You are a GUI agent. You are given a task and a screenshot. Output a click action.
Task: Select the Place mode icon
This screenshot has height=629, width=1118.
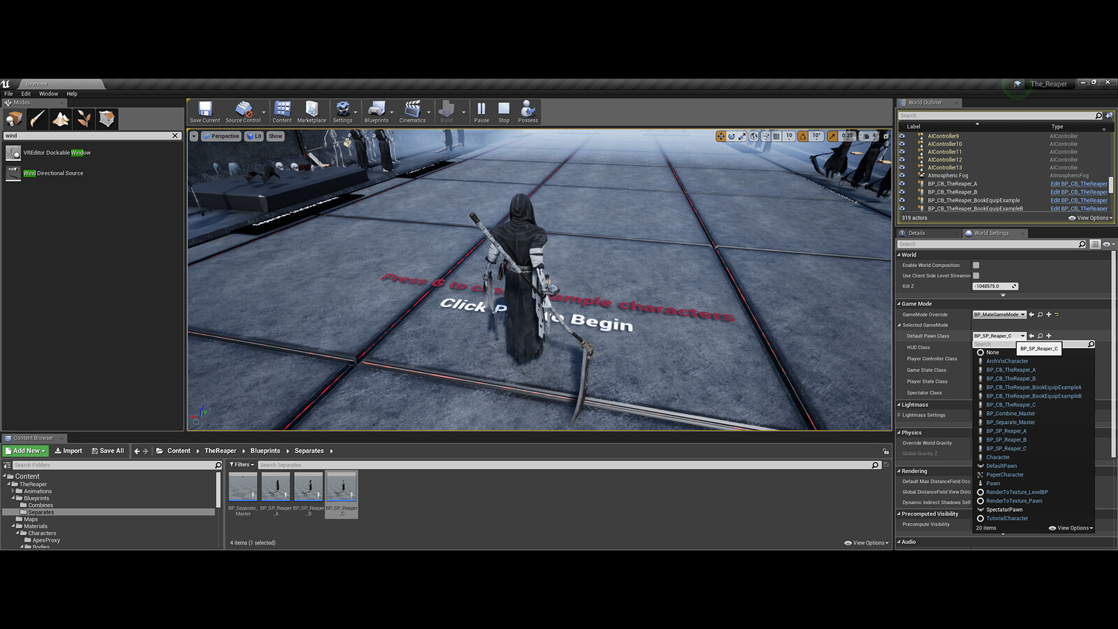click(15, 119)
